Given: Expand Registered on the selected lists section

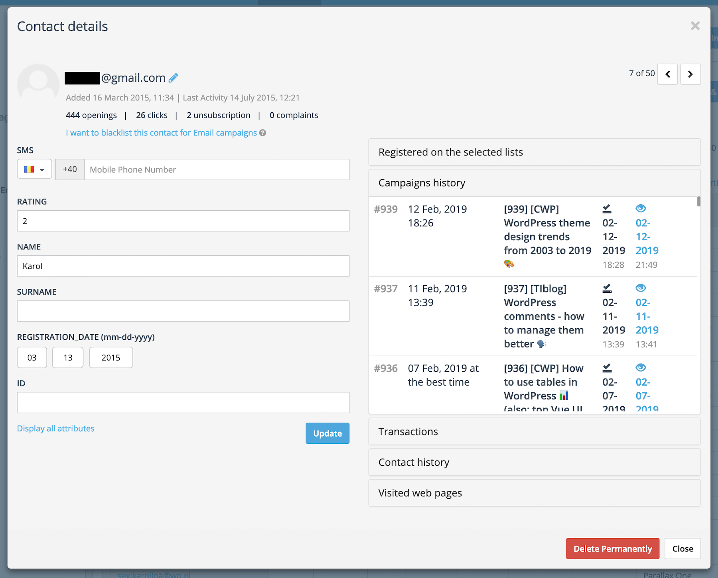Looking at the screenshot, I should pyautogui.click(x=534, y=152).
